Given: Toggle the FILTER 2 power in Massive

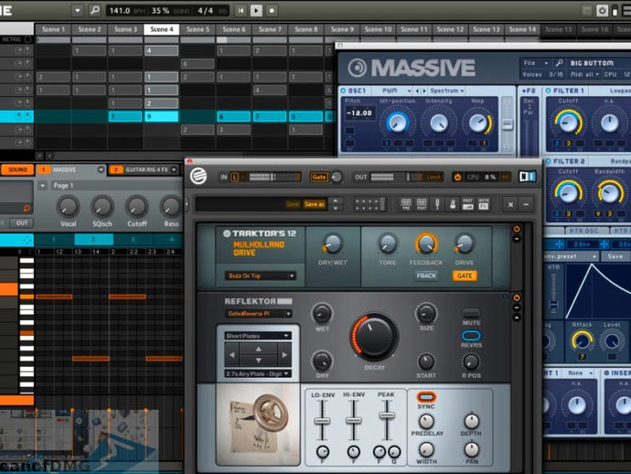Looking at the screenshot, I should pyautogui.click(x=548, y=161).
